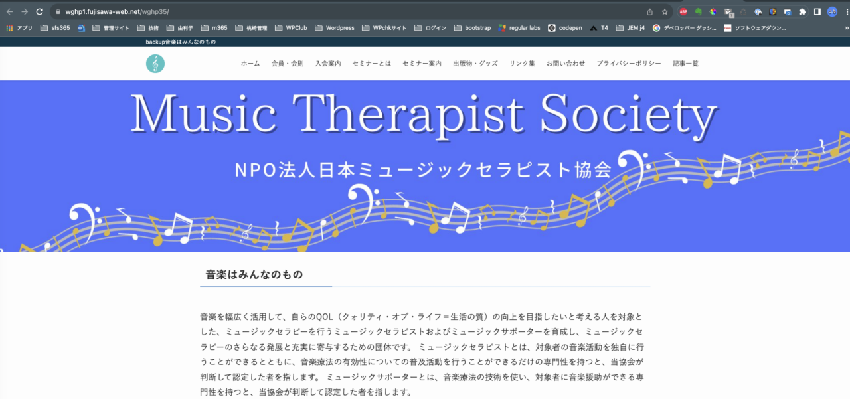Open the ログイン bookmark folder

click(430, 28)
